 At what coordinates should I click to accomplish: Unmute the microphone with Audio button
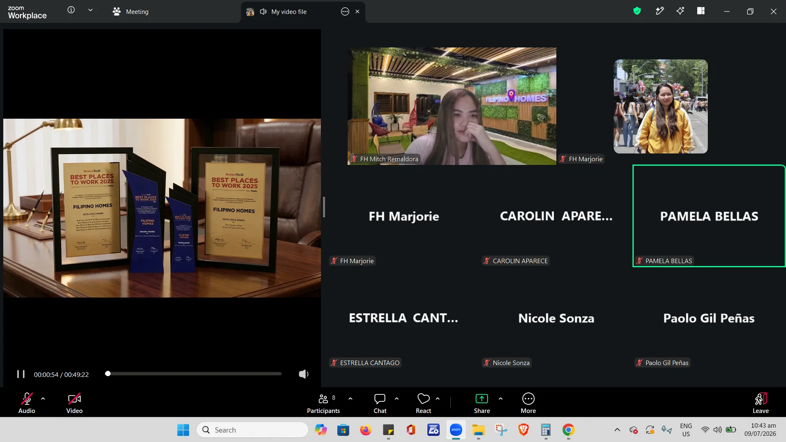pyautogui.click(x=27, y=403)
